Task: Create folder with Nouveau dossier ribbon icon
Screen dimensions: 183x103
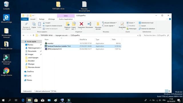Action: coord(98,24)
